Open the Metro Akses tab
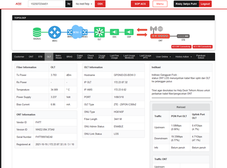The height and width of the screenshot is (168, 227). [x=59, y=57]
